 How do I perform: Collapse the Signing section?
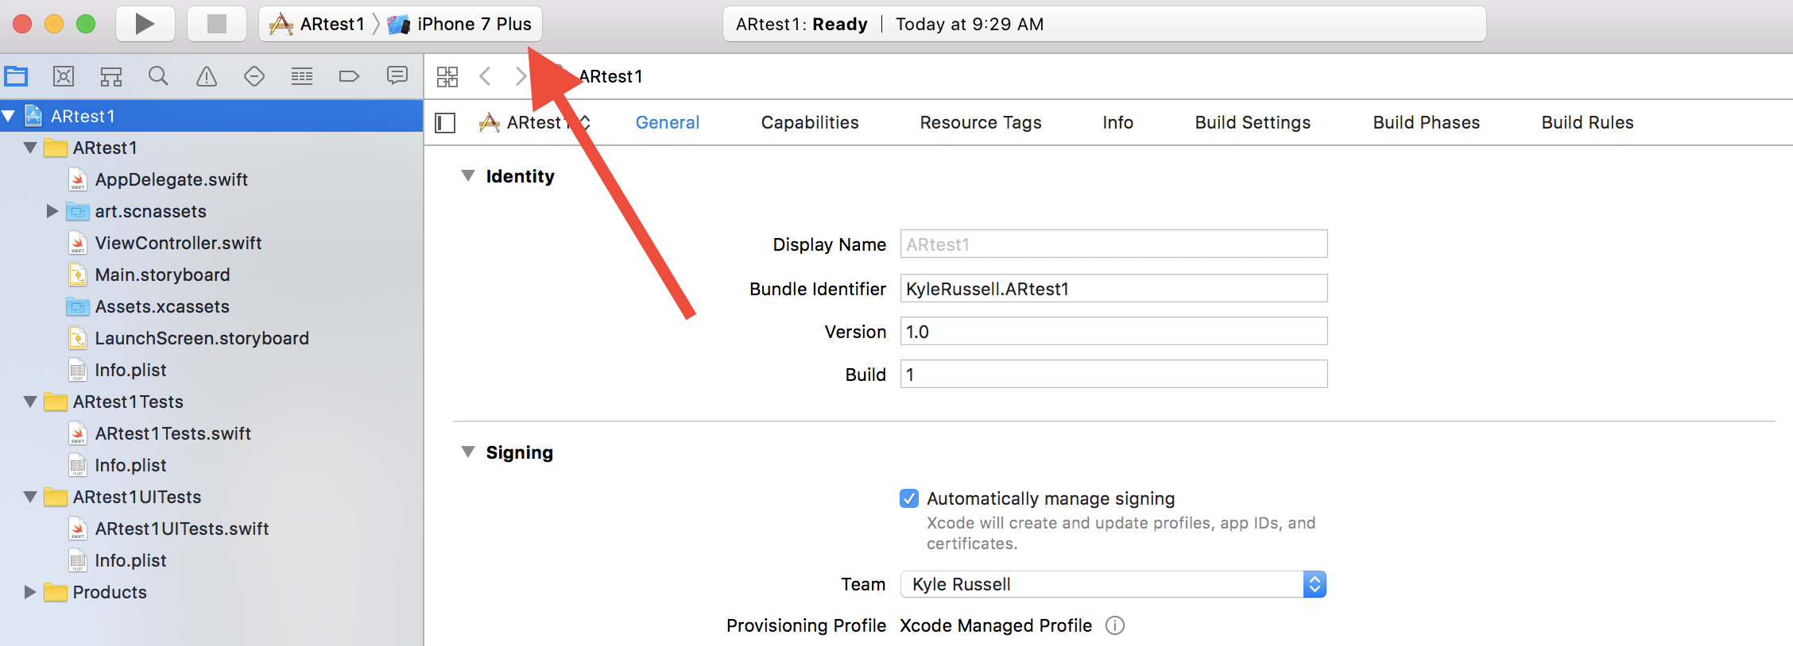tap(468, 452)
